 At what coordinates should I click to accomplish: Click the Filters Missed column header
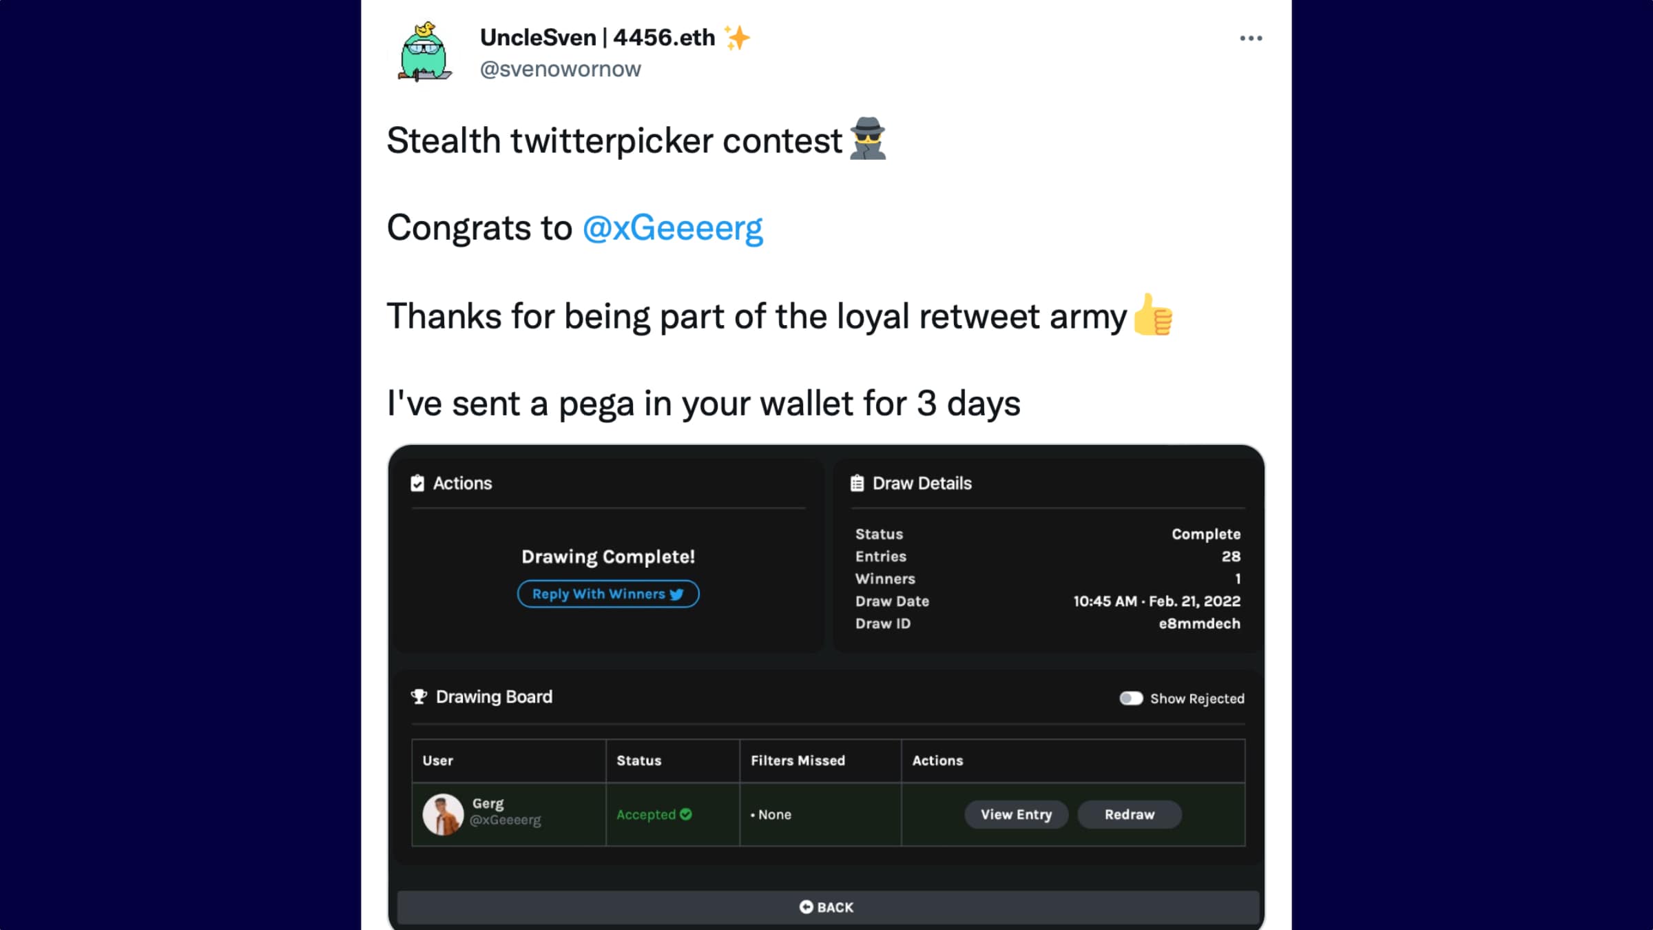click(798, 761)
